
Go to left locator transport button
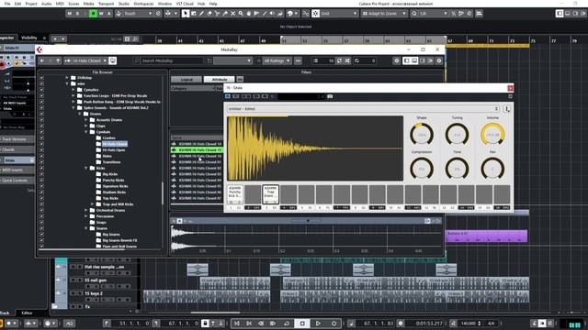tap(237, 324)
